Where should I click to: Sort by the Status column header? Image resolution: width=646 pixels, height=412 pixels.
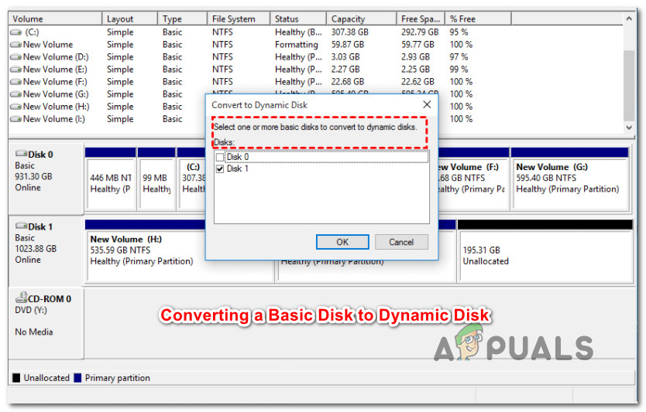[x=298, y=19]
